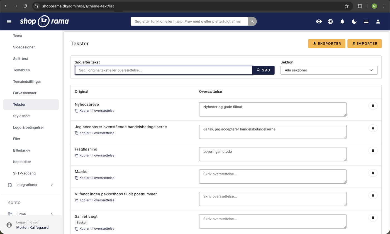390x234 pixels.
Task: Open Logo & betingelser in sidebar
Action: 28,127
